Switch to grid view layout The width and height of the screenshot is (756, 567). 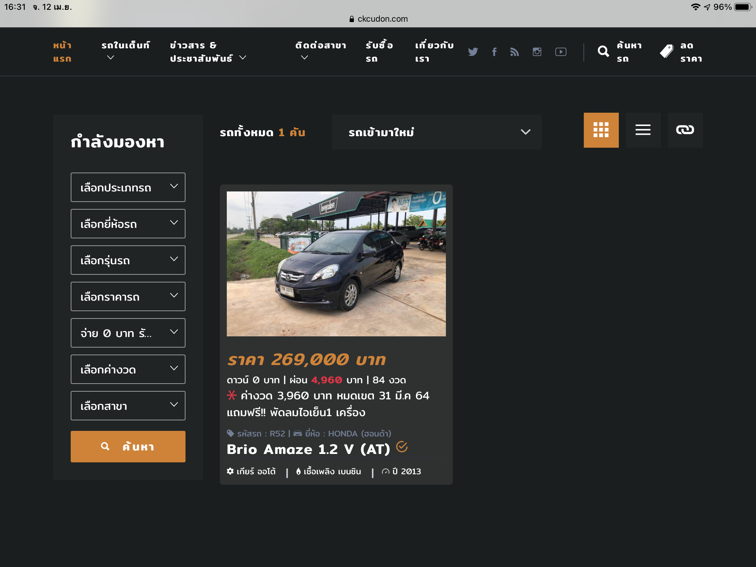tap(601, 130)
